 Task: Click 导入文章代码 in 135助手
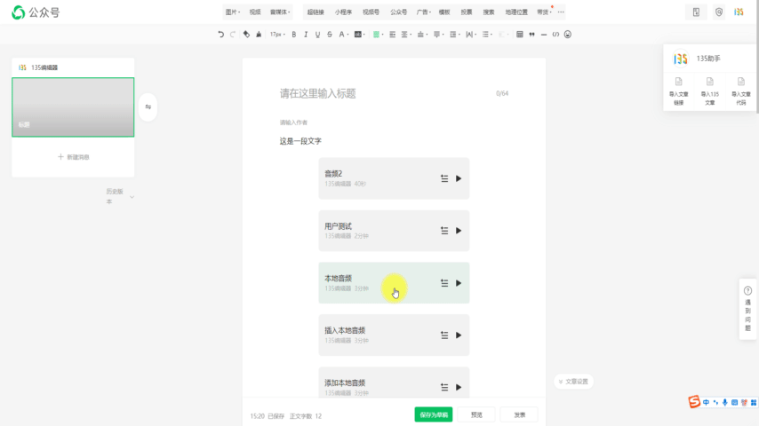tap(741, 91)
